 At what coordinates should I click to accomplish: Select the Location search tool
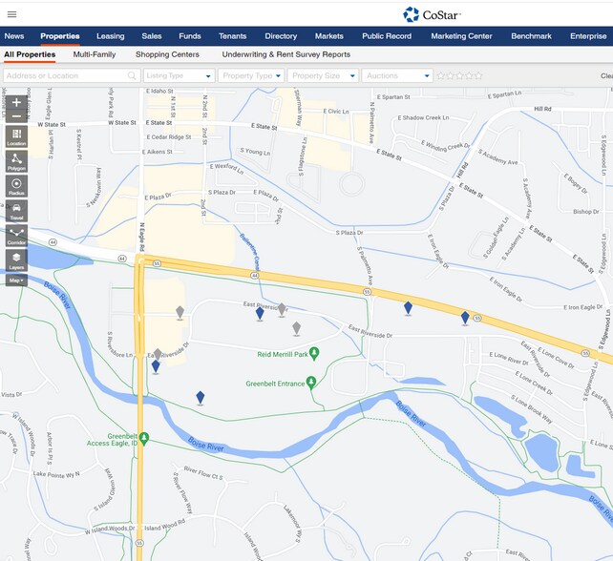(x=16, y=136)
